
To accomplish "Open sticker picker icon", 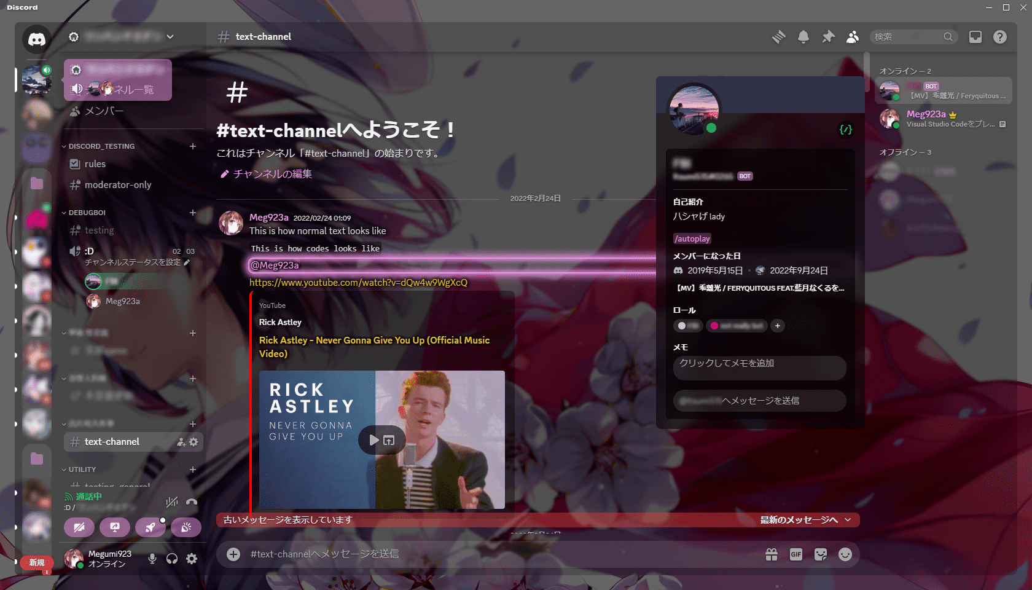I will [x=821, y=554].
